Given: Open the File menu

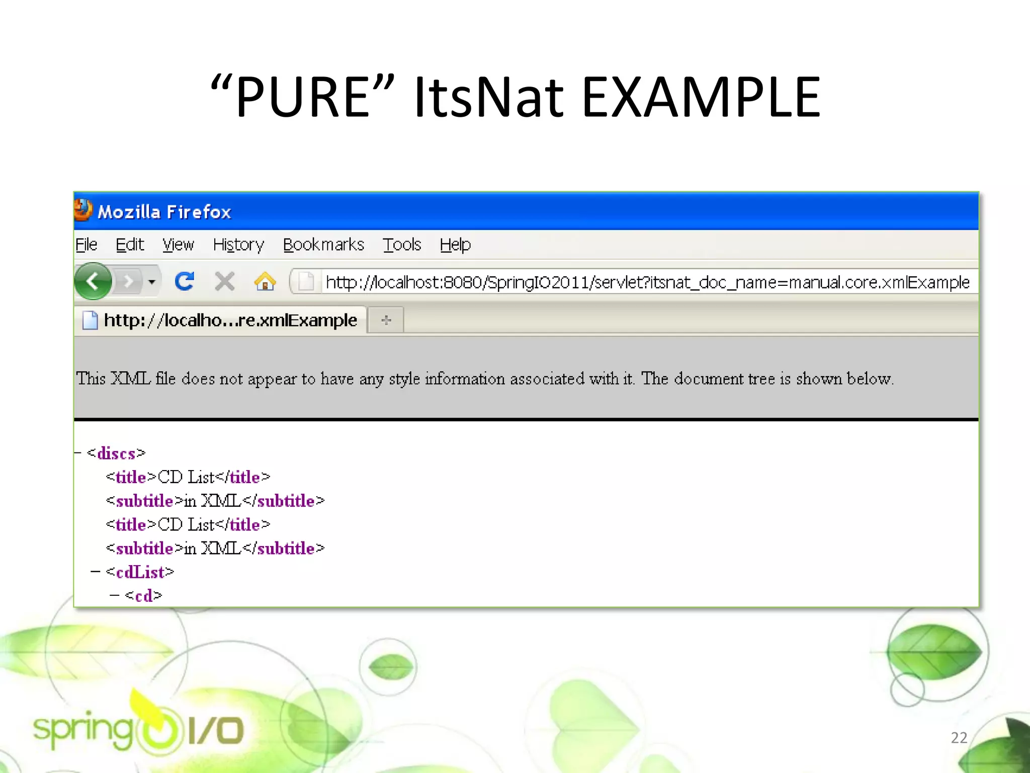Looking at the screenshot, I should pos(86,245).
